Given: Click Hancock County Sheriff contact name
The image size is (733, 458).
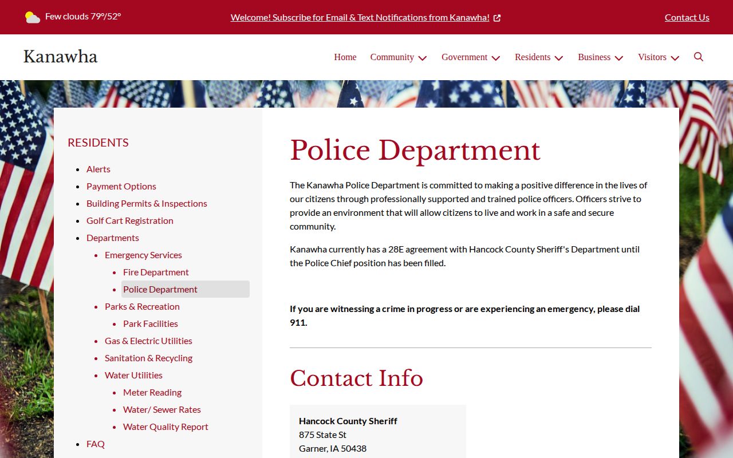Looking at the screenshot, I should (x=348, y=421).
